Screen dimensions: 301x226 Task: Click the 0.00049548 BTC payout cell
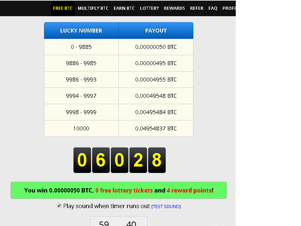156,96
